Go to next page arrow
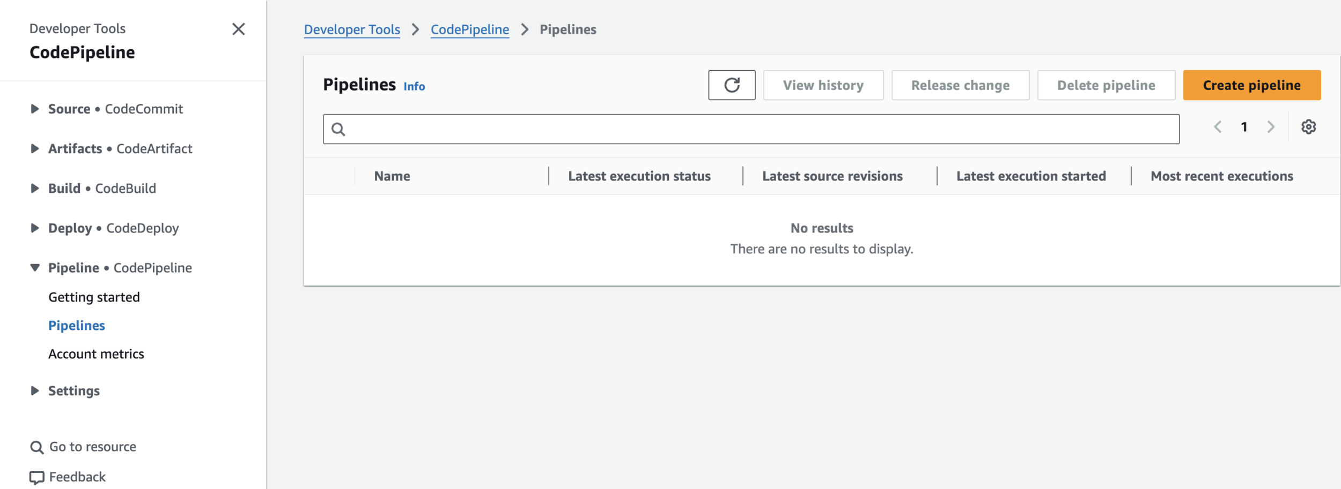This screenshot has height=489, width=1341. pos(1271,127)
